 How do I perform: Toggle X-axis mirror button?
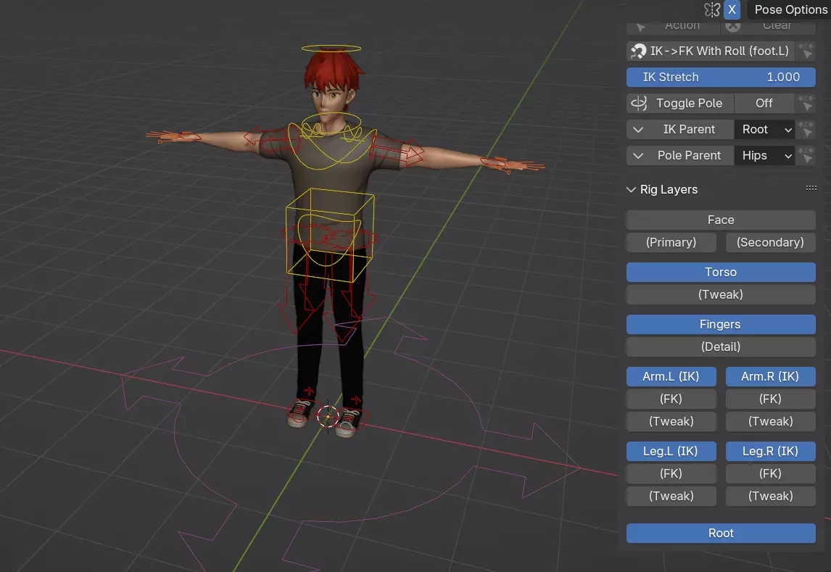(x=732, y=9)
